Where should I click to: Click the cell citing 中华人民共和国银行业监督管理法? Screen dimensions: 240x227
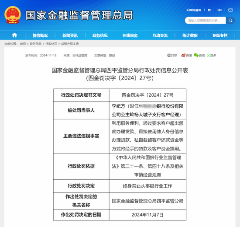click(147, 166)
